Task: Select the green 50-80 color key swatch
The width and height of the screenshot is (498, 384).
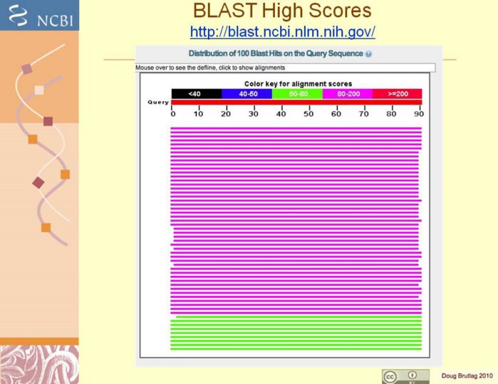Action: [297, 94]
